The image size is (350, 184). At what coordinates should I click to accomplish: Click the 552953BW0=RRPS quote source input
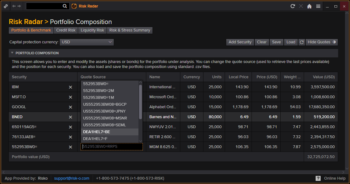coord(112,147)
